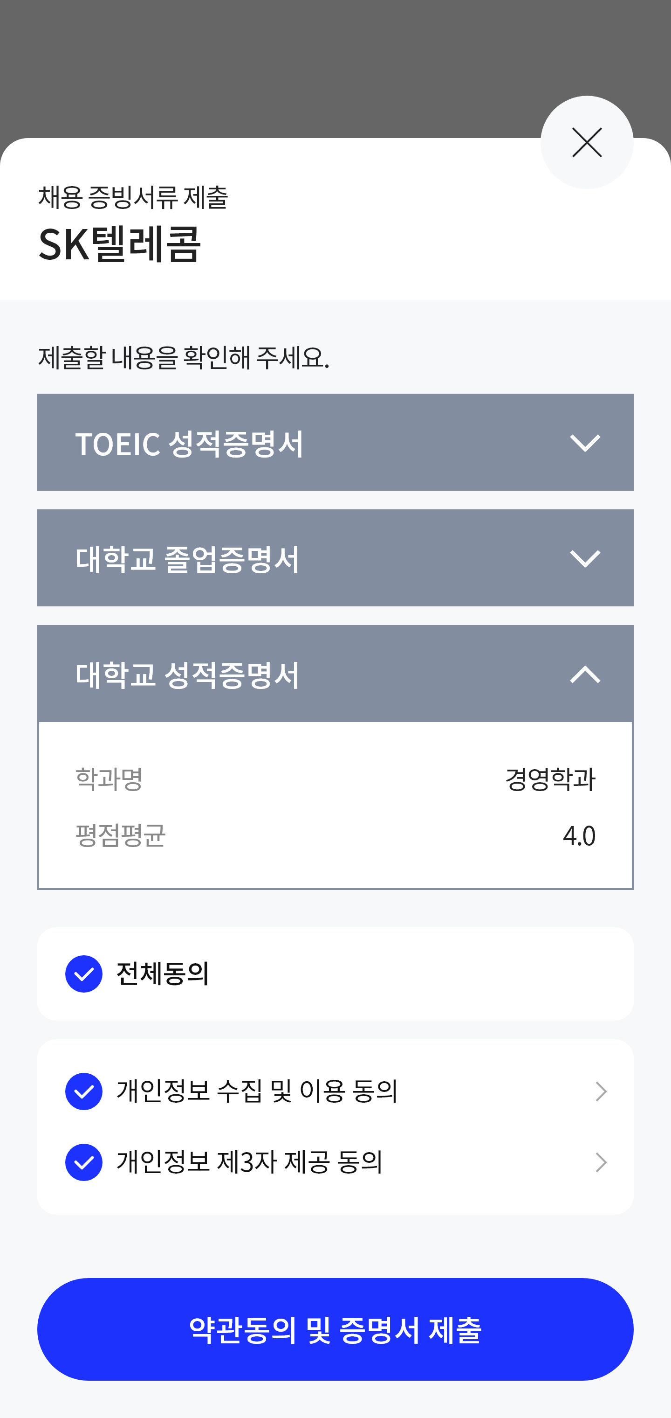Collapse the 대학교 성적증명서 up chevron
Viewport: 671px width, 1418px height.
click(585, 674)
